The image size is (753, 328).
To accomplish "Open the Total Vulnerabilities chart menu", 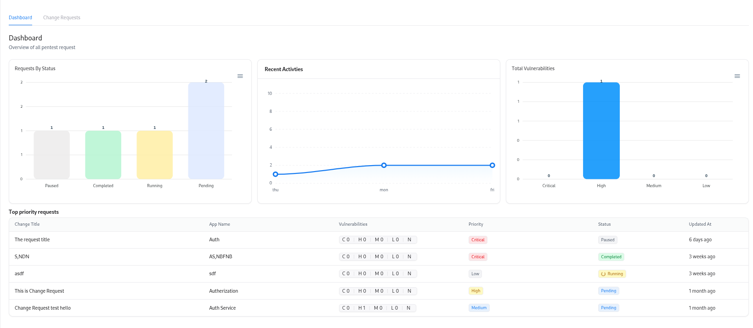I will coord(737,76).
